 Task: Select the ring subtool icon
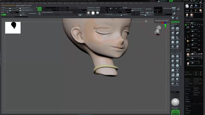coord(188,27)
